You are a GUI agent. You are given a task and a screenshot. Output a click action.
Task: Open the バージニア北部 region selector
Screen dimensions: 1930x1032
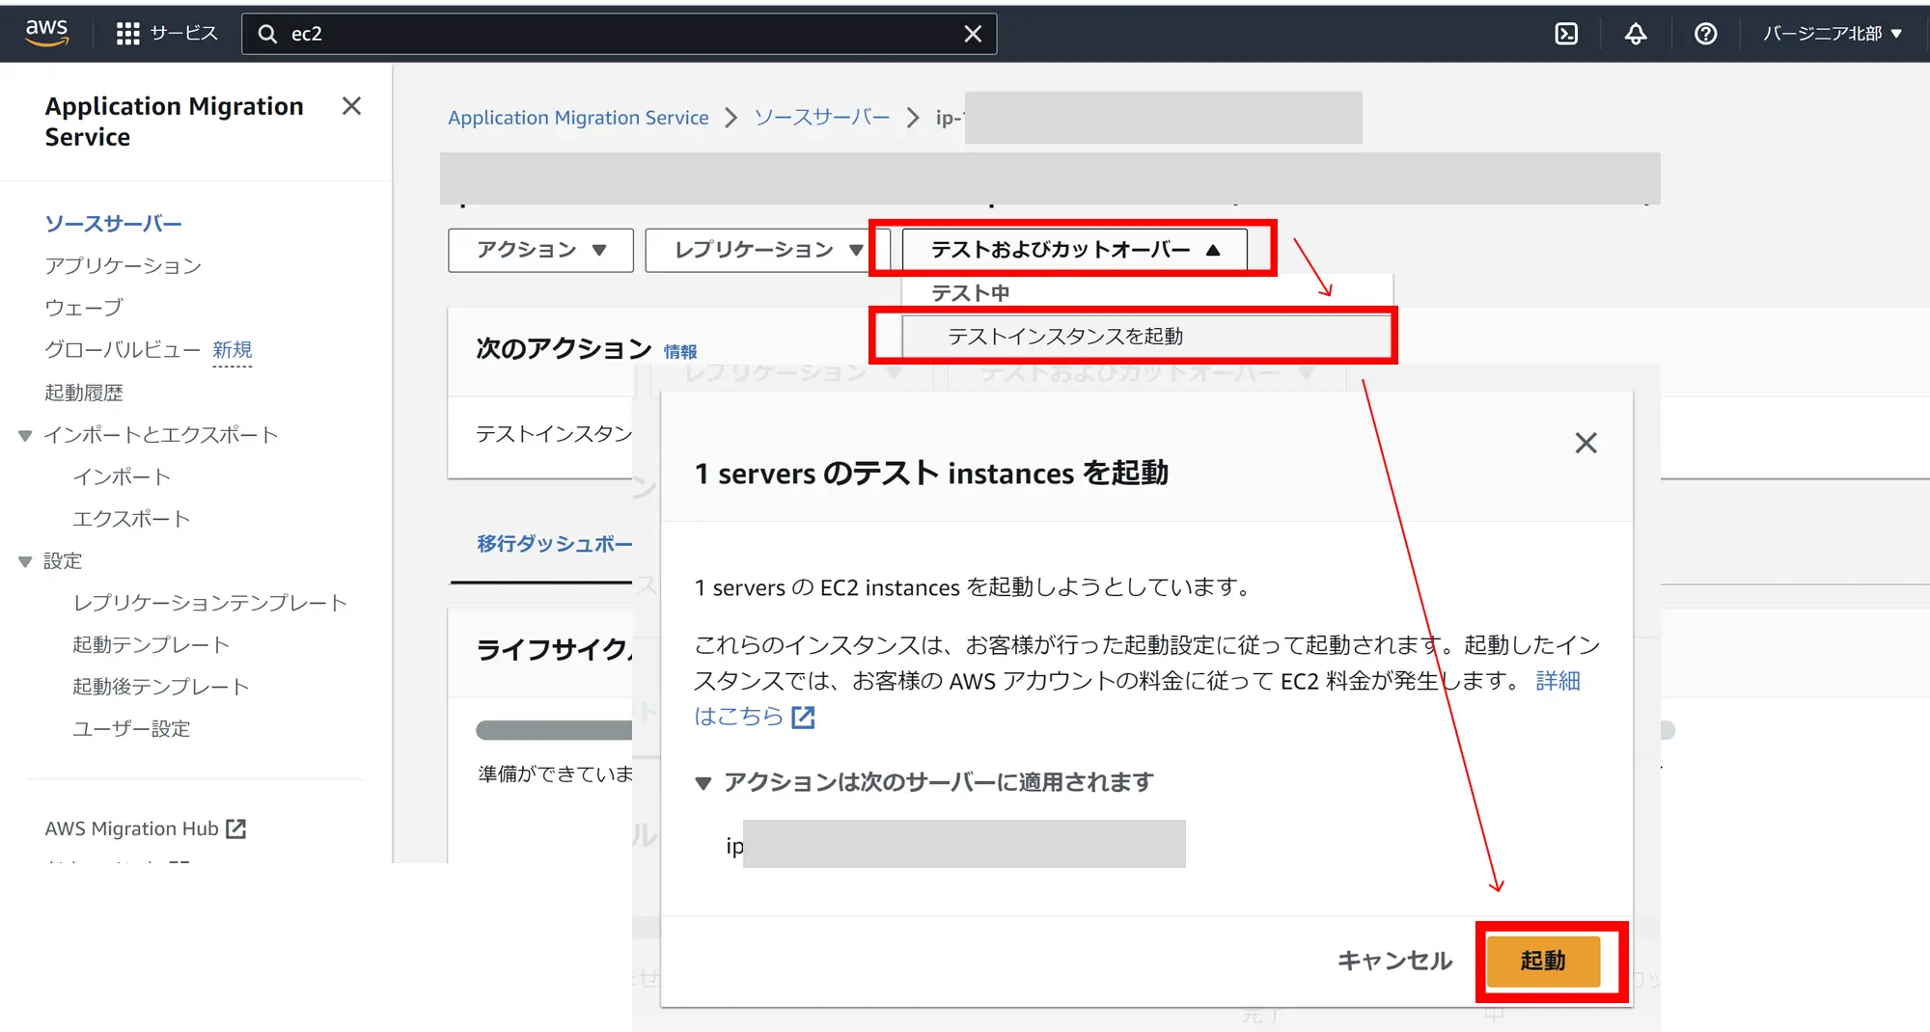tap(1833, 34)
